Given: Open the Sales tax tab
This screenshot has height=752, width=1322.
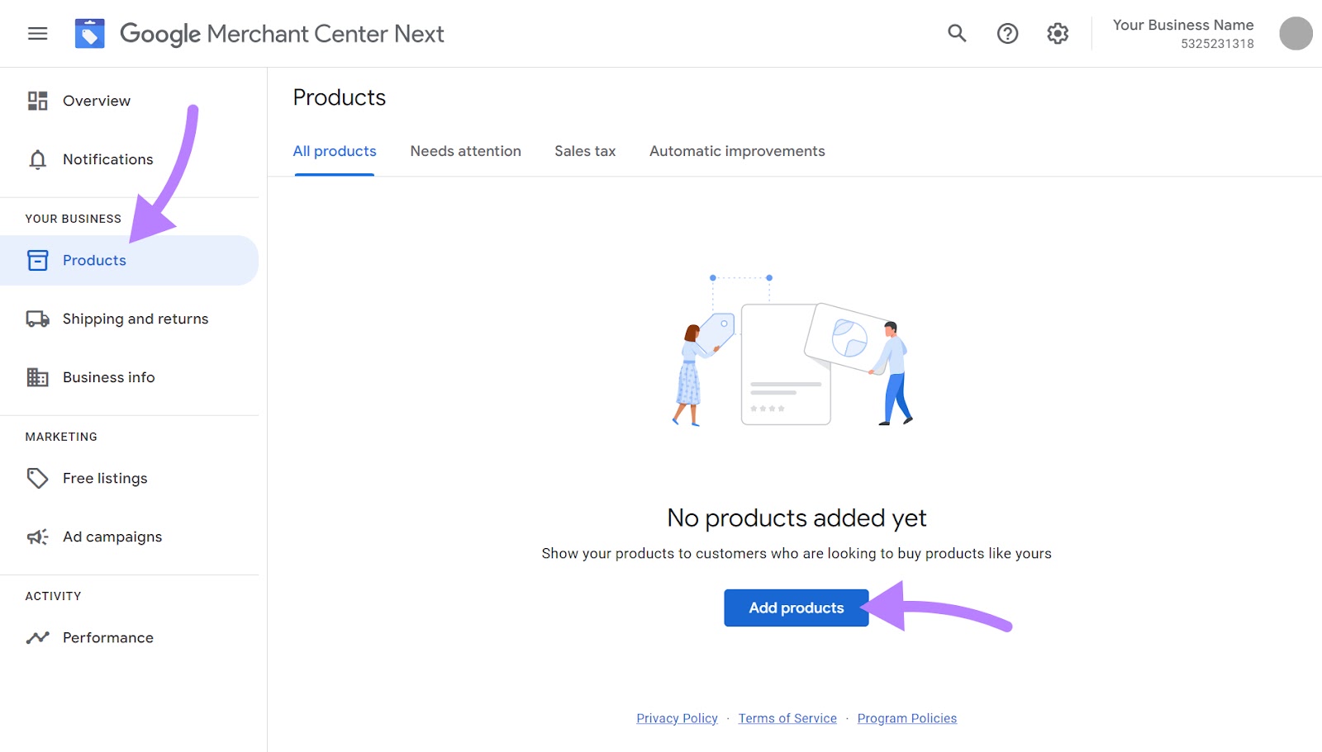Looking at the screenshot, I should point(584,151).
